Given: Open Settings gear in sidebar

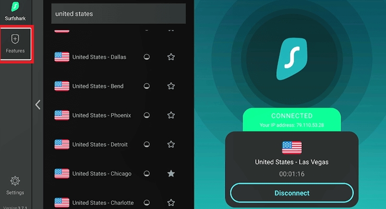Looking at the screenshot, I should [15, 181].
